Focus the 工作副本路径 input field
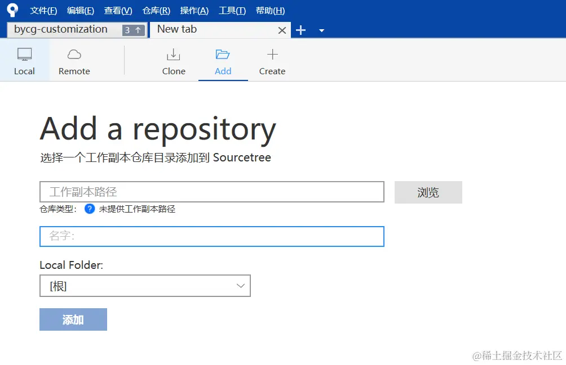This screenshot has width=566, height=365. coord(212,192)
